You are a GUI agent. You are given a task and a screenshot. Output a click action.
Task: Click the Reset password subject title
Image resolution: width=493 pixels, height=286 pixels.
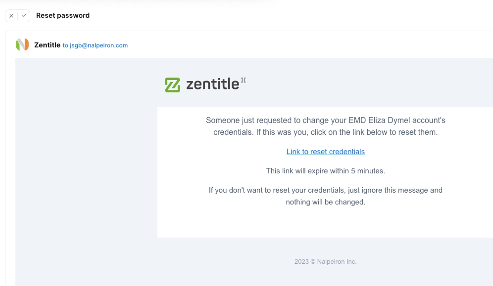click(x=63, y=15)
